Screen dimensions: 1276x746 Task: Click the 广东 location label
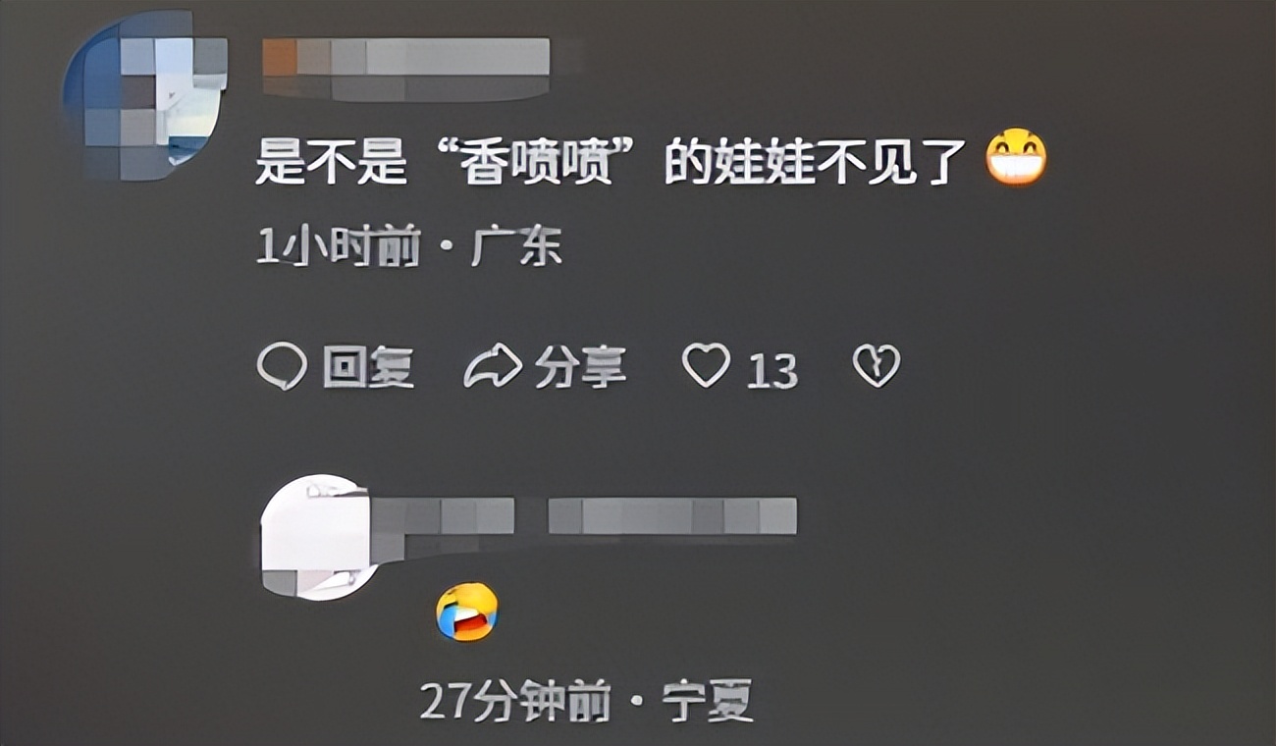(x=516, y=248)
